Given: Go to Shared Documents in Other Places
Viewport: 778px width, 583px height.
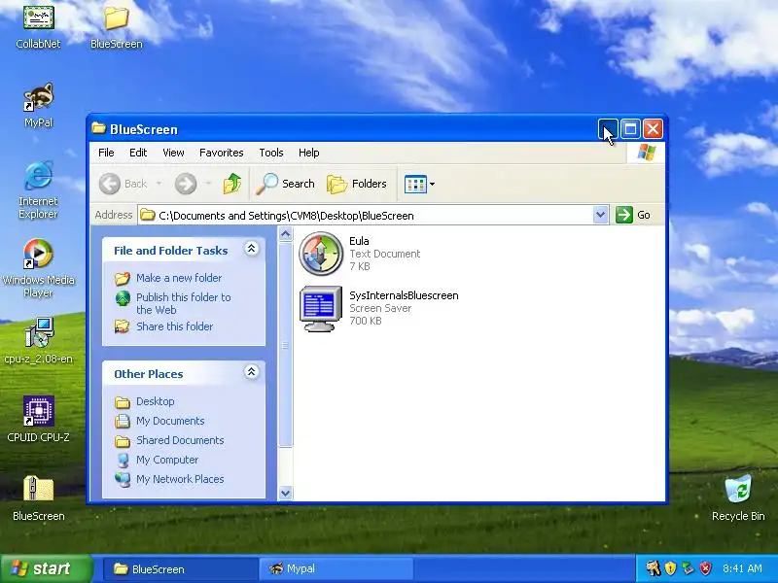Looking at the screenshot, I should pyautogui.click(x=180, y=440).
